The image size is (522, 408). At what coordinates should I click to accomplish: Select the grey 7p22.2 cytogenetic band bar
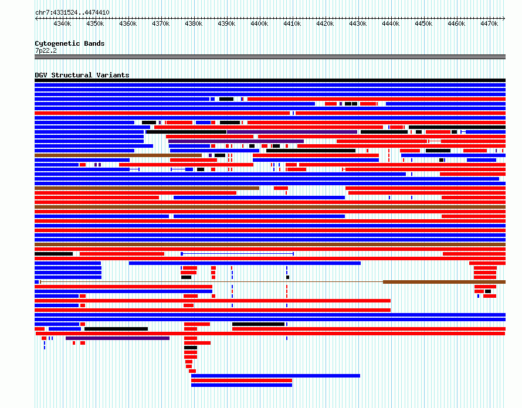click(x=270, y=57)
